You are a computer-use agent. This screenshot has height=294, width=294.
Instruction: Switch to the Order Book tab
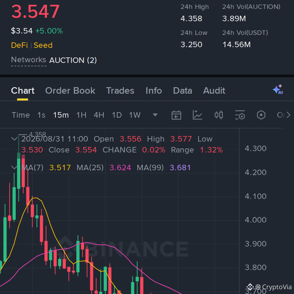(x=70, y=91)
